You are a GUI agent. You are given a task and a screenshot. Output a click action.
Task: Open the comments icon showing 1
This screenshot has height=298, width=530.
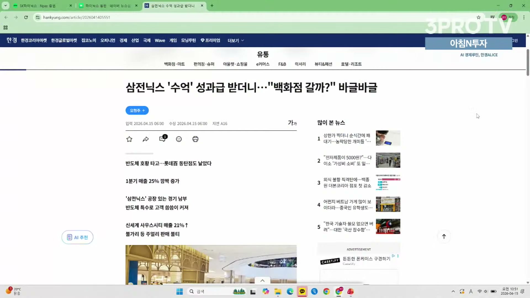(163, 139)
